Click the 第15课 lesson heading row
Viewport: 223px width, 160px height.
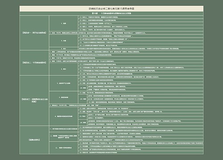(111, 13)
